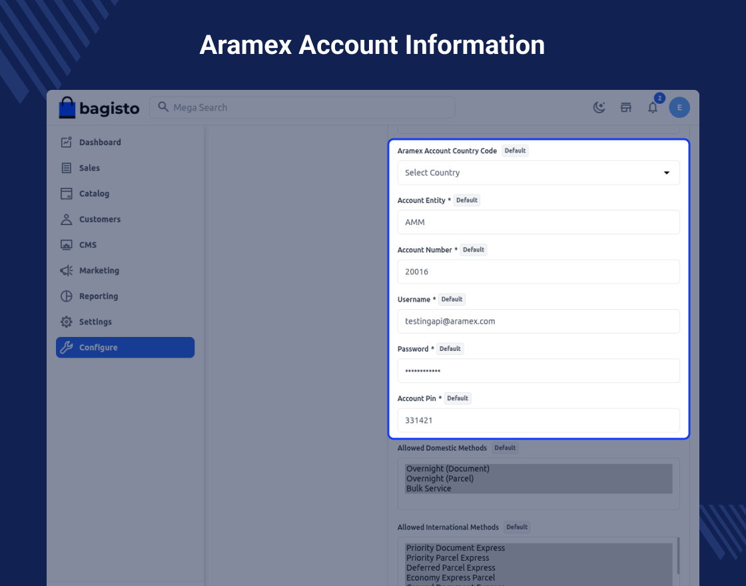
Task: Click the Catalog sidebar icon
Action: coord(66,194)
